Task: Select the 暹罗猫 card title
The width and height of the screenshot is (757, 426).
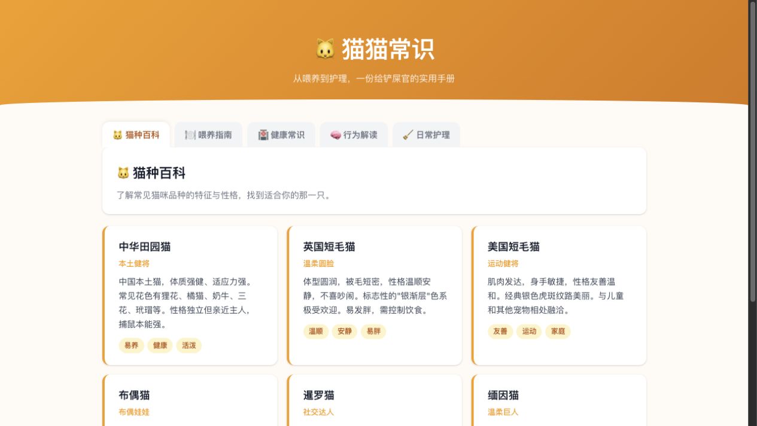Action: (x=318, y=395)
